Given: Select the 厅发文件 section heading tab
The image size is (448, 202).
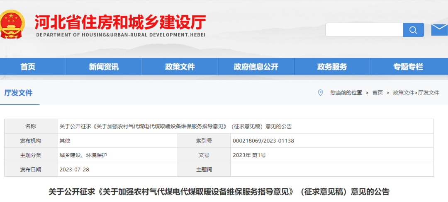Looking at the screenshot, I should (18, 93).
